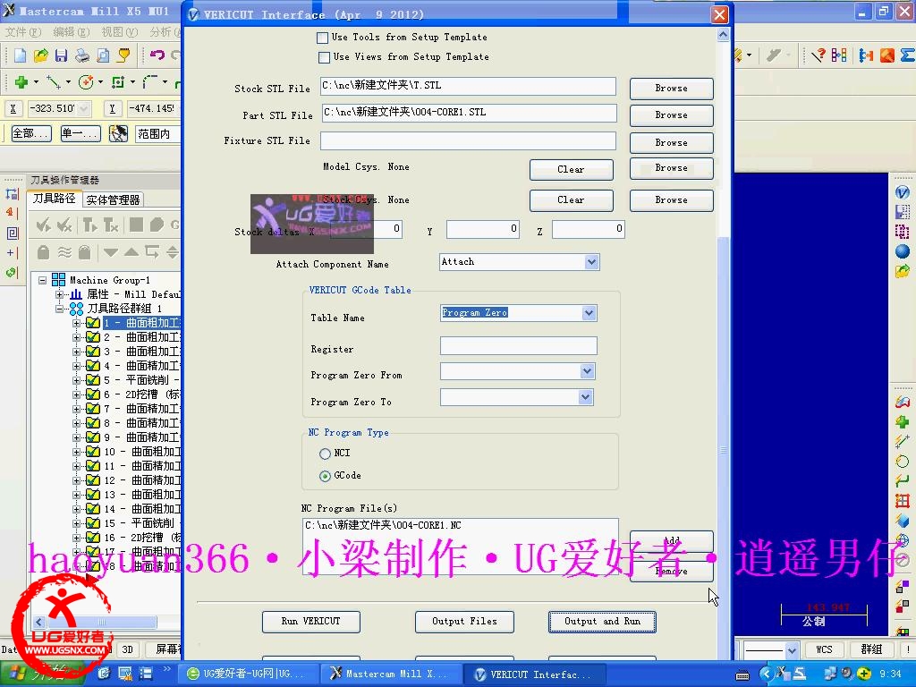Click the Undo arrow icon in Mastercam
Viewport: 916px width, 687px height.
pyautogui.click(x=157, y=55)
